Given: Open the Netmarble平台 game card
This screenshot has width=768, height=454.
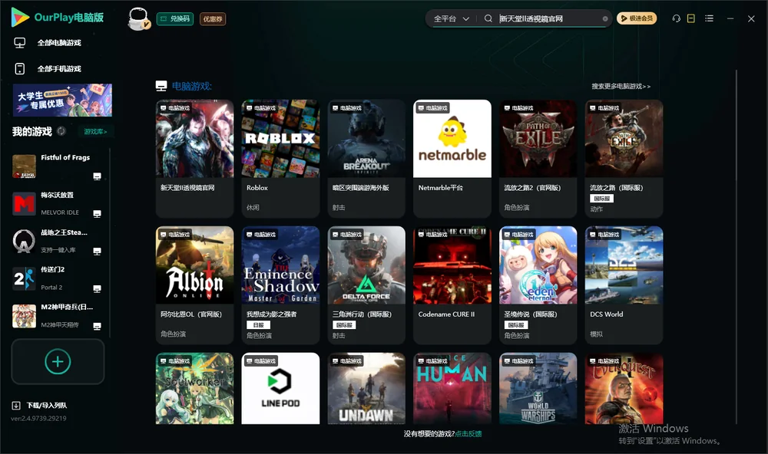Looking at the screenshot, I should (452, 159).
